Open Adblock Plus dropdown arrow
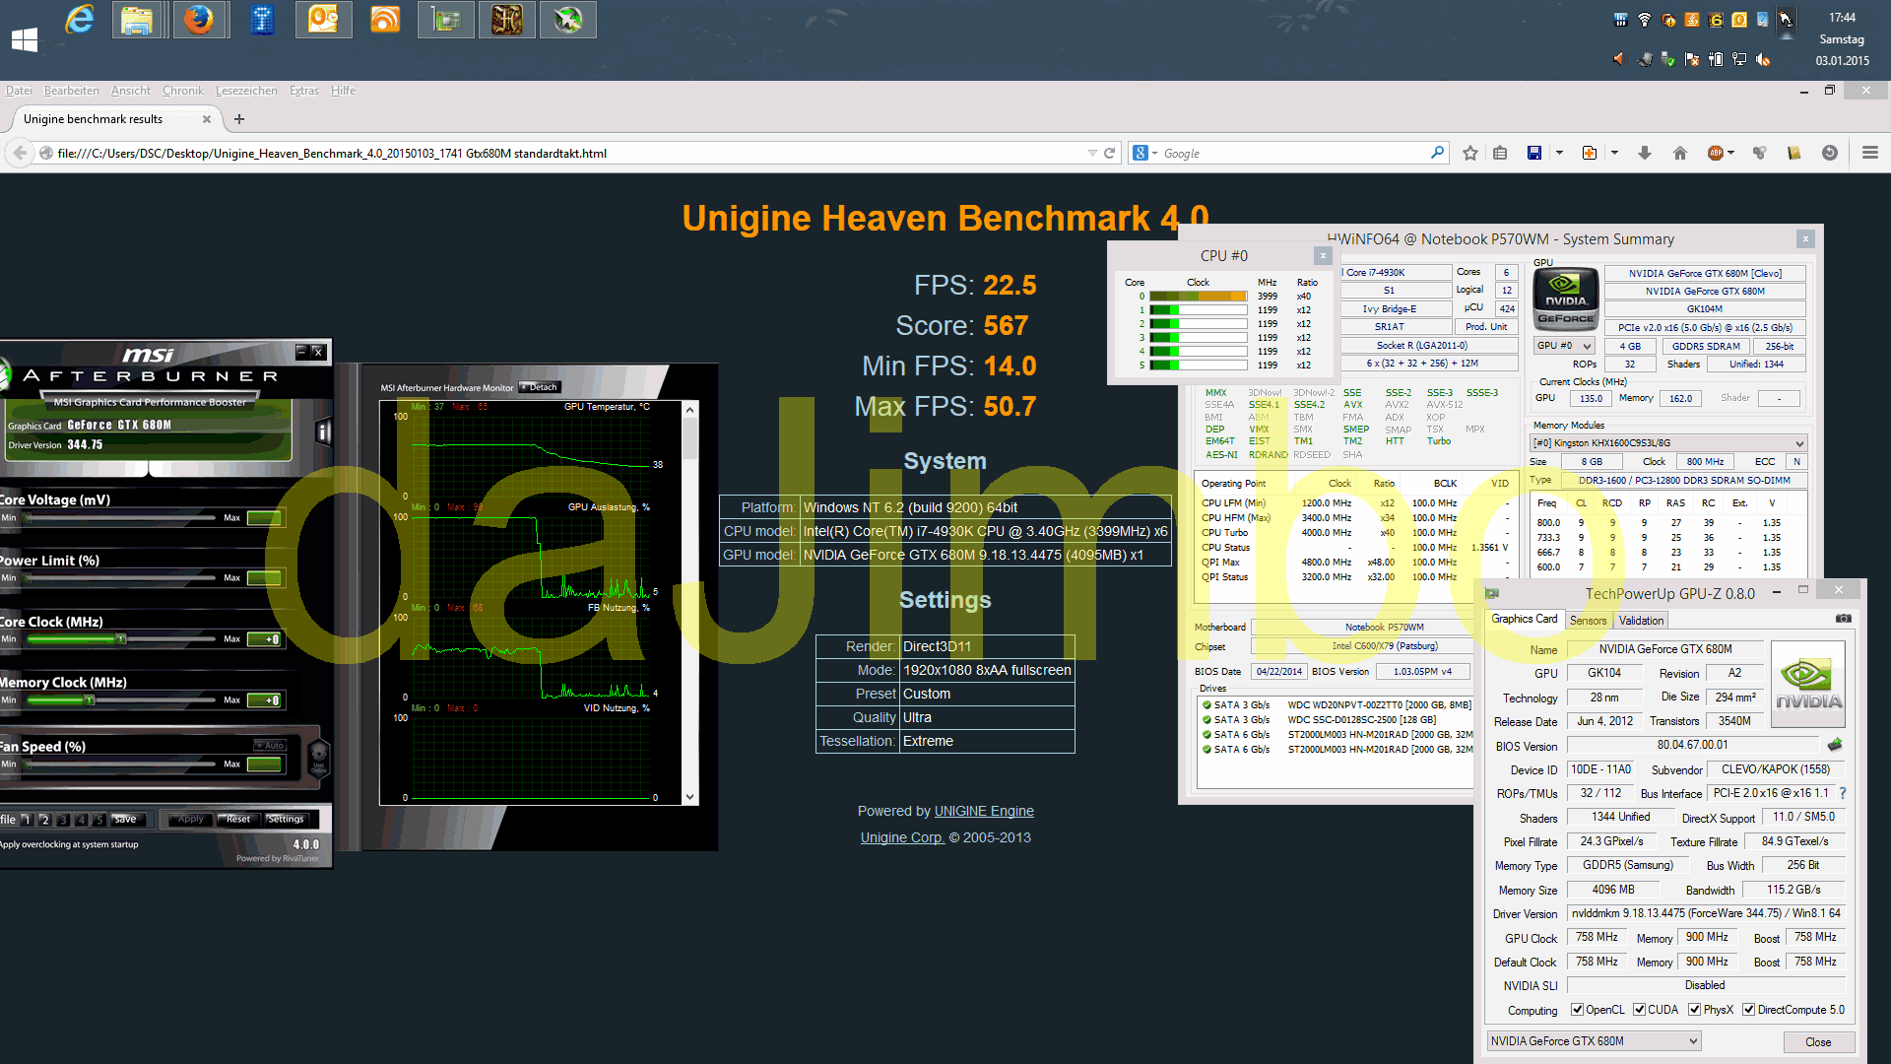The height and width of the screenshot is (1064, 1891). tap(1730, 153)
